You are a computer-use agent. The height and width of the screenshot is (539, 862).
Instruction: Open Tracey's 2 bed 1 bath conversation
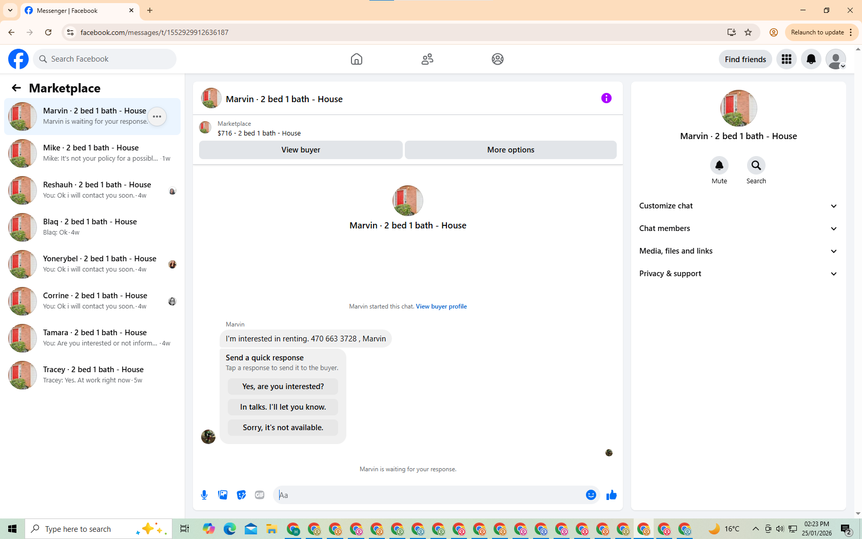pyautogui.click(x=92, y=375)
